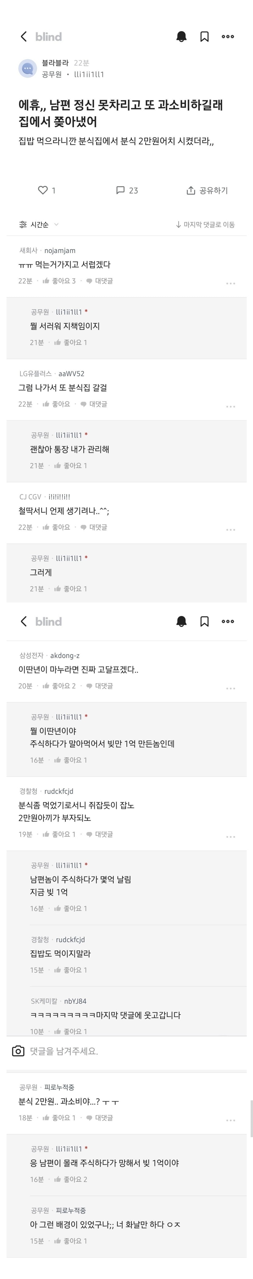Click the share icon beside 공유하기
253x1279 pixels.
click(191, 191)
